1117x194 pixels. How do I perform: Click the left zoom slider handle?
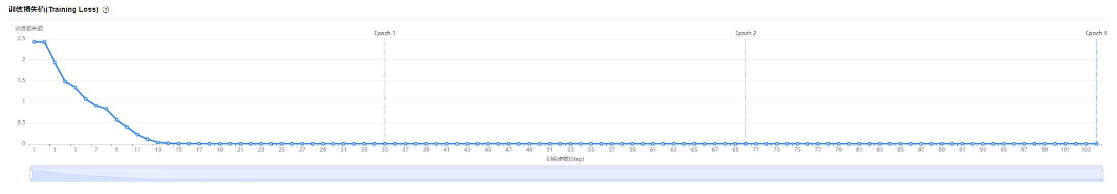pyautogui.click(x=31, y=175)
